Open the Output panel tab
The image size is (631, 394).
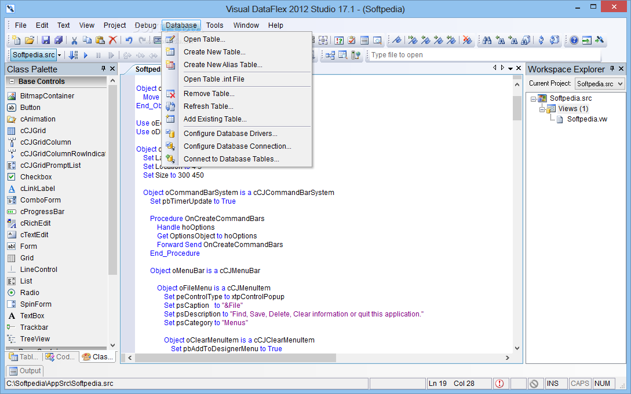click(25, 371)
